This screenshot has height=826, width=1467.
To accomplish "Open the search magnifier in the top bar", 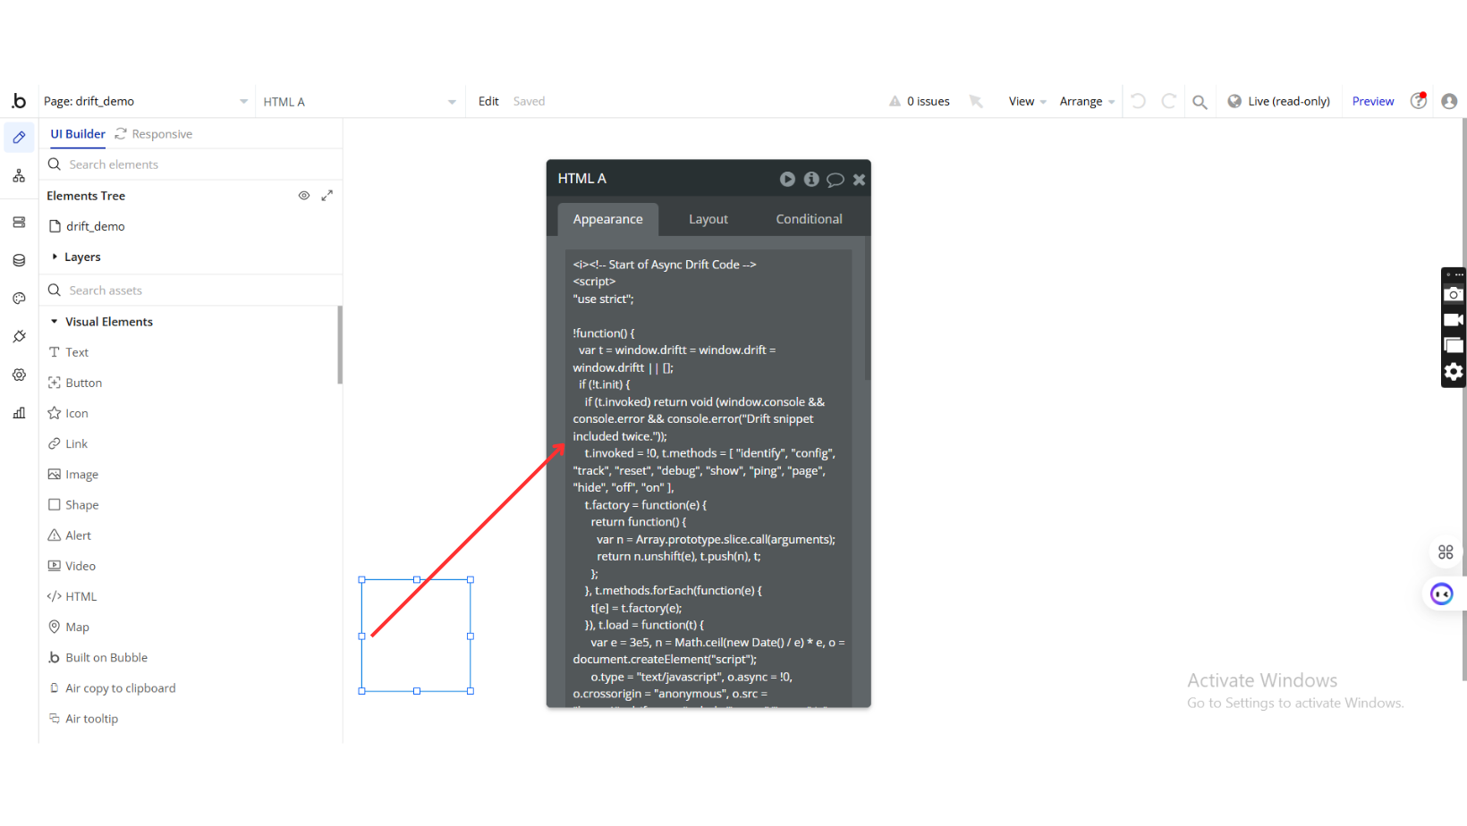I will click(x=1200, y=102).
